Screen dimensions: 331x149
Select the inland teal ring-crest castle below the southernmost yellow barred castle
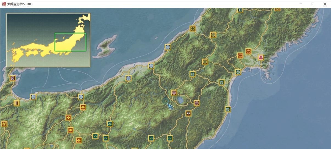click(193, 74)
